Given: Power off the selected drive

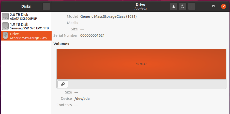Looking at the screenshot, I should tap(183, 6).
